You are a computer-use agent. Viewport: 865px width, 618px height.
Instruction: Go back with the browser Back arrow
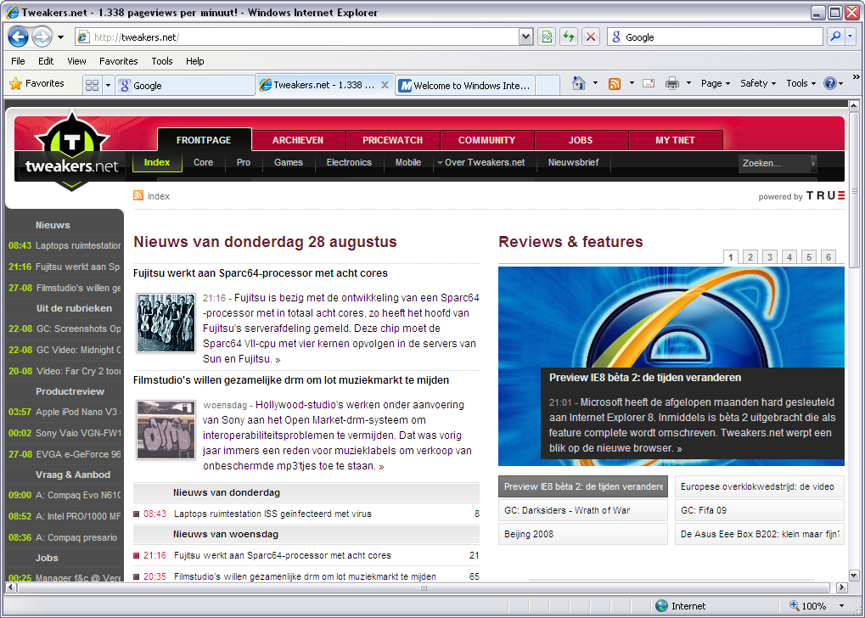(18, 37)
